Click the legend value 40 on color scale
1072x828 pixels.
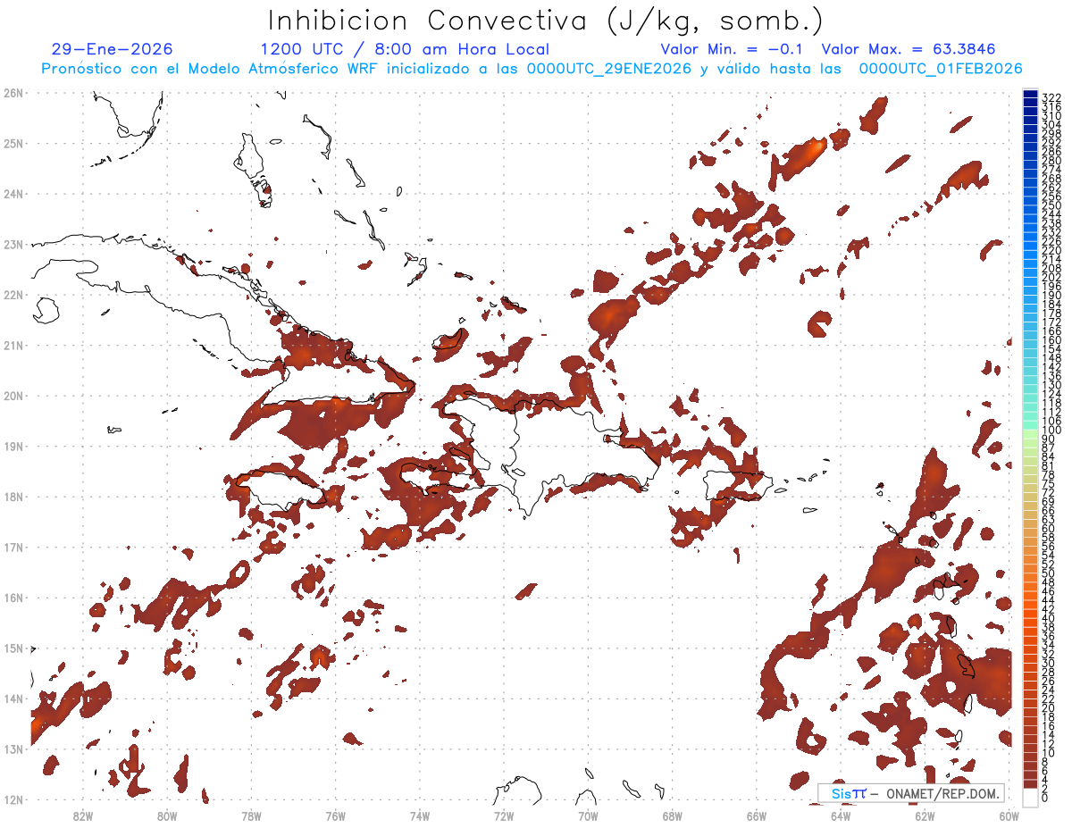1048,617
